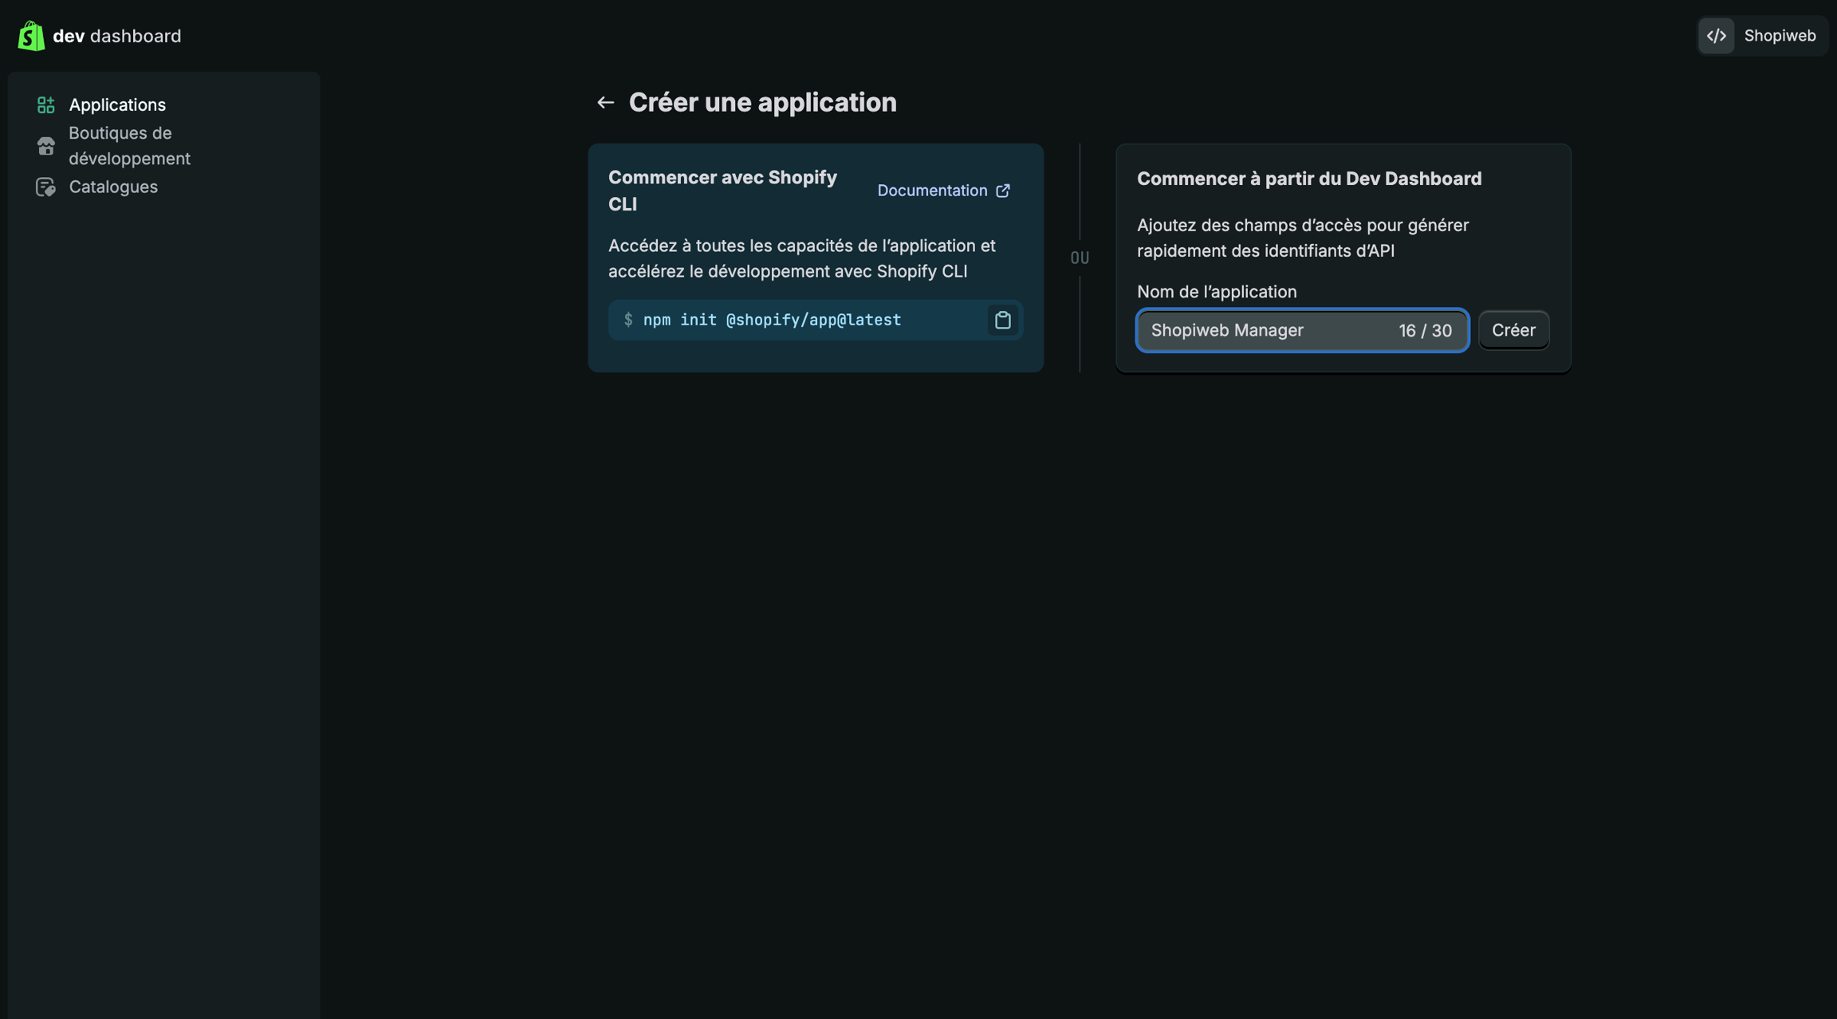Focus the Shopiweb Manager name input field
Viewport: 1837px width, 1019px height.
tap(1268, 330)
